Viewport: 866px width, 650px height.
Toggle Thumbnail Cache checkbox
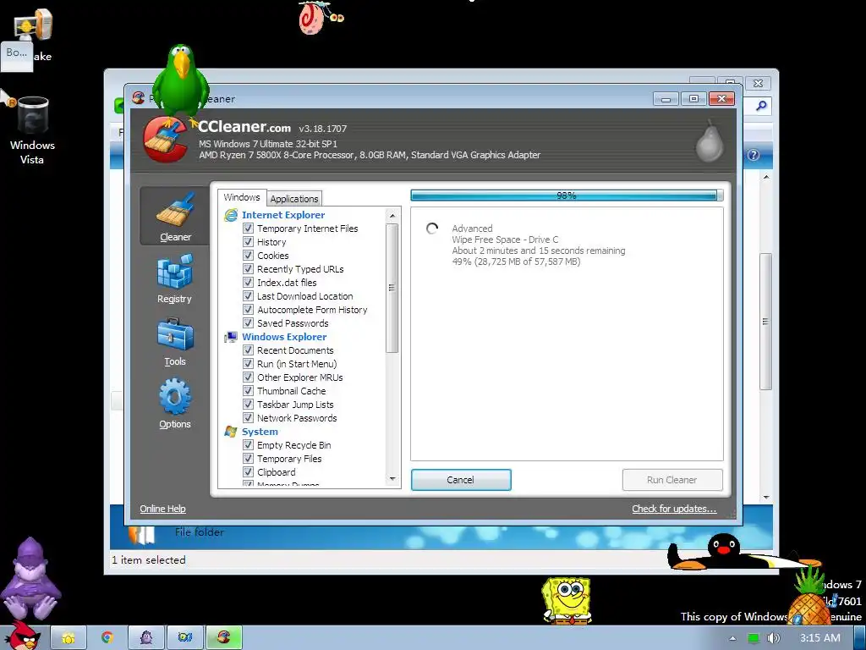tap(248, 391)
